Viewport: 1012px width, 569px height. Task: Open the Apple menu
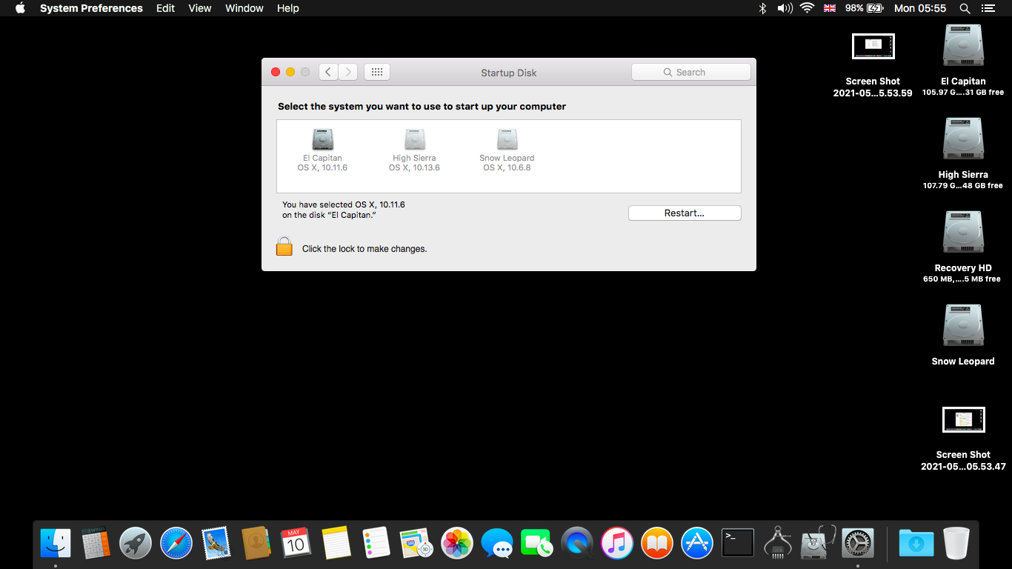[x=20, y=8]
